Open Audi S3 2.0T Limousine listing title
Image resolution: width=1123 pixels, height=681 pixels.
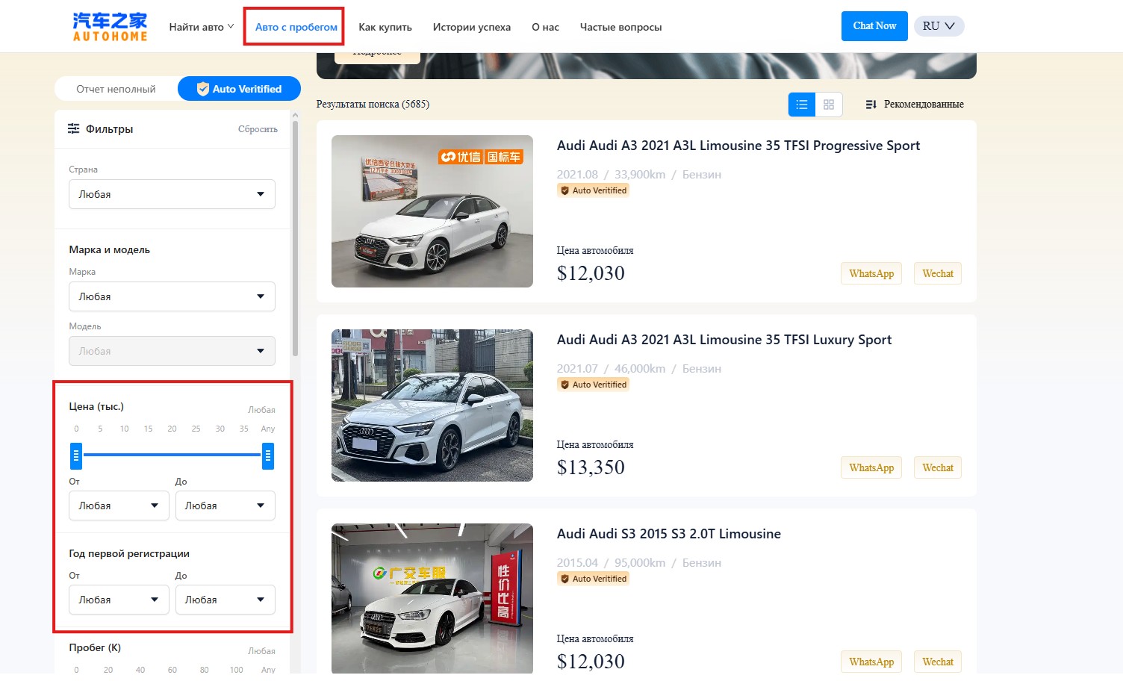[x=669, y=534]
